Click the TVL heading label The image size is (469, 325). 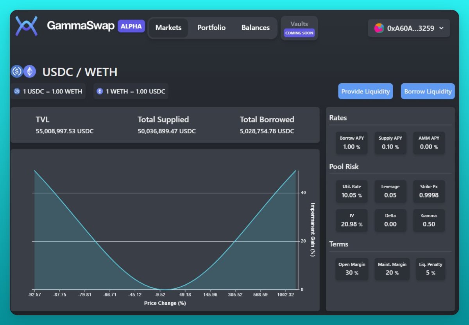[x=43, y=120]
